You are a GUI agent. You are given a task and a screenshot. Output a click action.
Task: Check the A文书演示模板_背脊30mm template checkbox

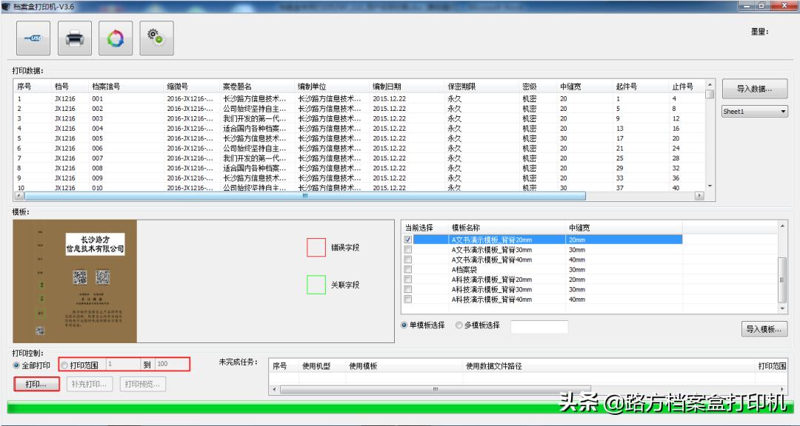point(407,250)
